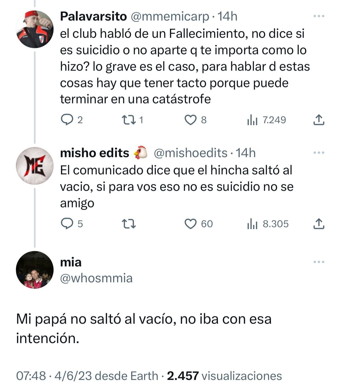Open more options for Palavarsito's tweet
342x392 pixels.
pyautogui.click(x=319, y=16)
